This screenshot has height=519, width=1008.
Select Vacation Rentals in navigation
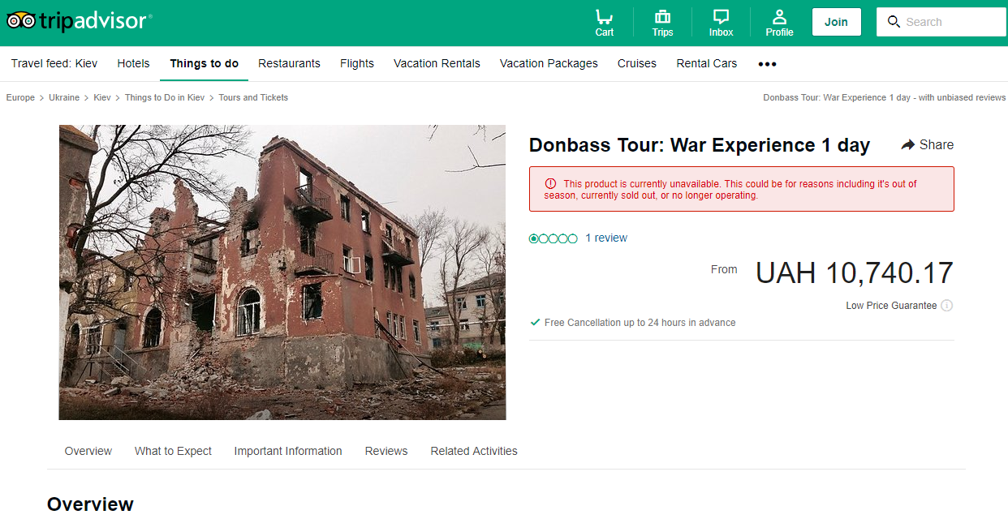[x=437, y=63]
